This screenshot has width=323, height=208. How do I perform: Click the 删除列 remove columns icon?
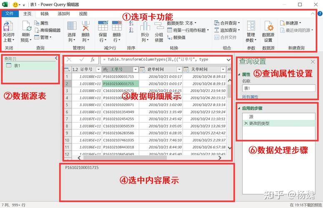(x=85, y=26)
